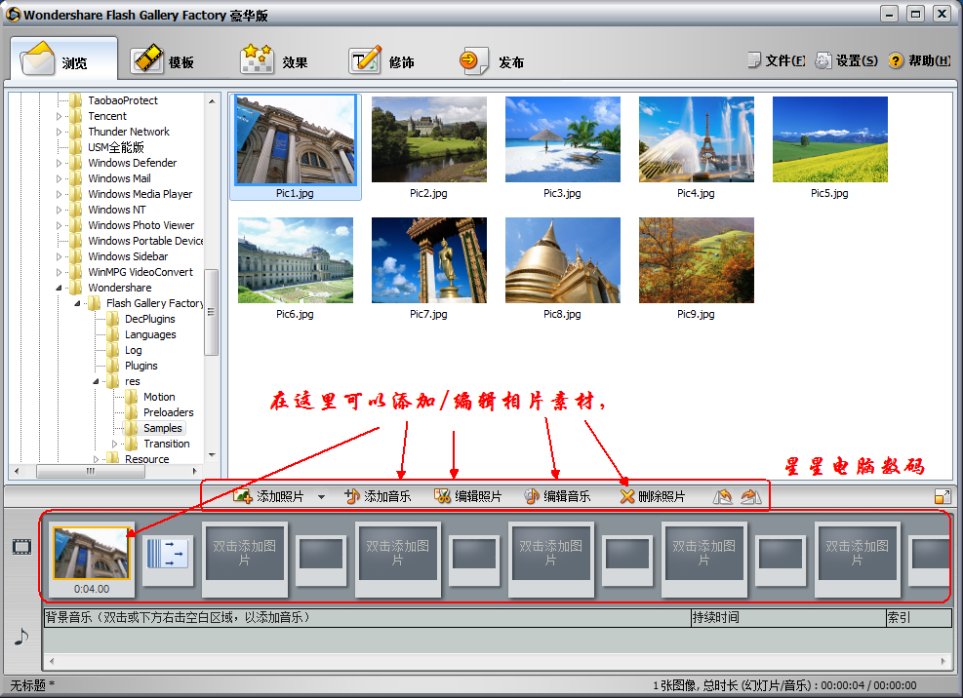Image resolution: width=963 pixels, height=698 pixels.
Task: Collapse the res folder node
Action: 96,381
